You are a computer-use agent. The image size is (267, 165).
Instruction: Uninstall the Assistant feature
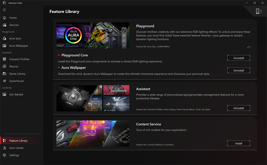point(239,108)
